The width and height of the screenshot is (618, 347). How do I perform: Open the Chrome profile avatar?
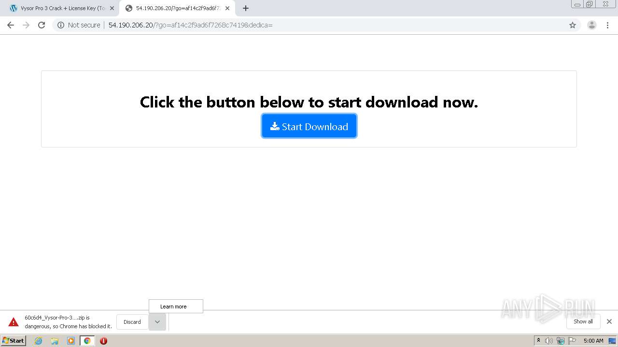pyautogui.click(x=592, y=25)
